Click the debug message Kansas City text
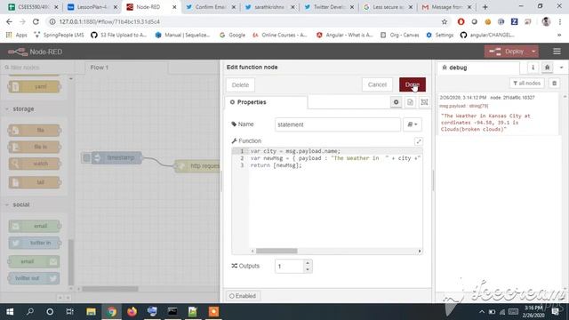The height and width of the screenshot is (320, 569). pyautogui.click(x=485, y=123)
